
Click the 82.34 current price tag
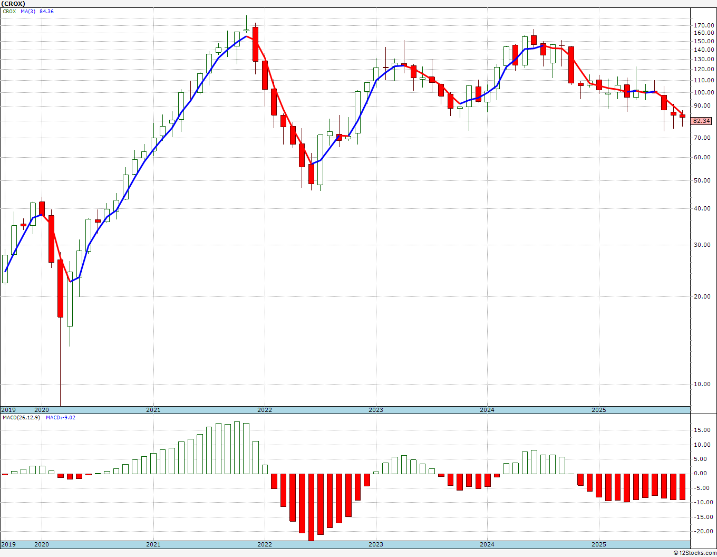pyautogui.click(x=702, y=121)
